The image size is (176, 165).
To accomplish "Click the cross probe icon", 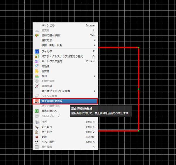I will 37,116.
